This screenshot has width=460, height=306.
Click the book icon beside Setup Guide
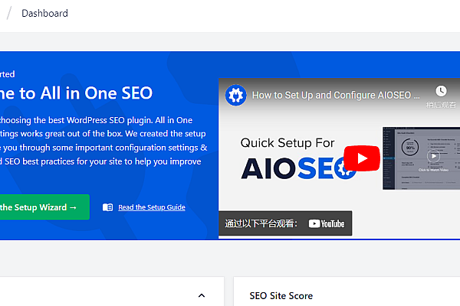click(107, 207)
